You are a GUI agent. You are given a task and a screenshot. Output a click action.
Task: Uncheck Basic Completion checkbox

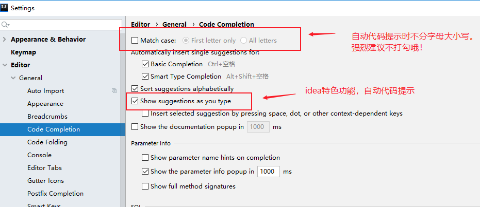145,64
